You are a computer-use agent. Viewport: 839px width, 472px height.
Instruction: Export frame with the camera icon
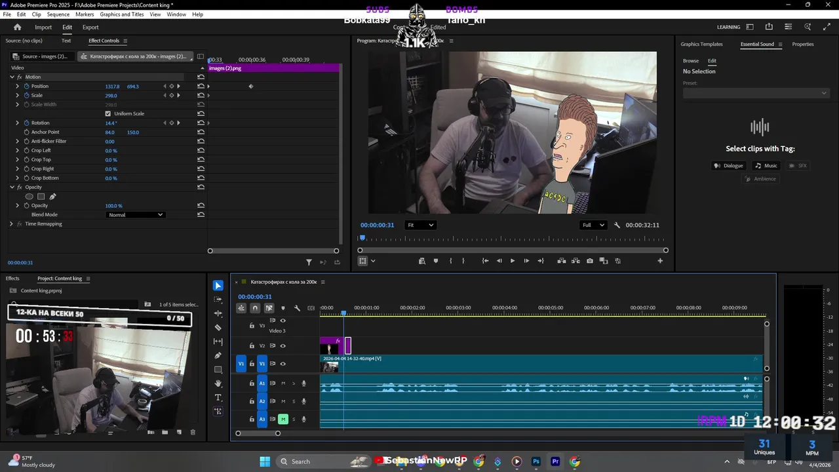pos(590,261)
